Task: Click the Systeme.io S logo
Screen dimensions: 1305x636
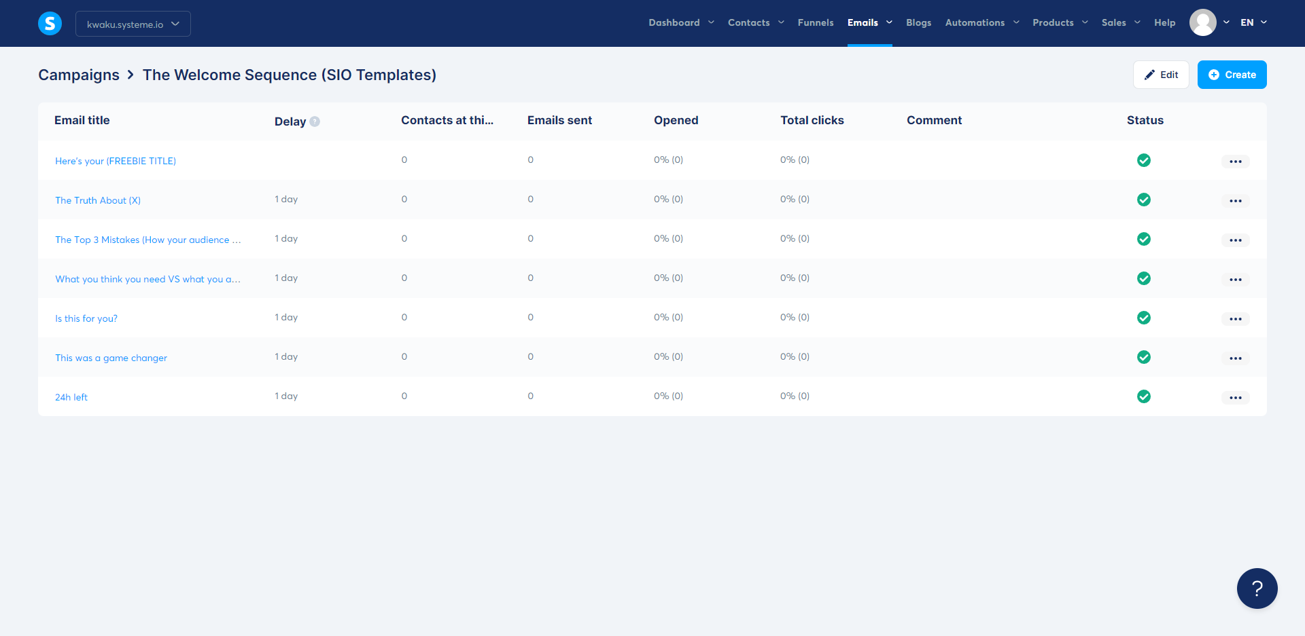Action: coord(50,24)
